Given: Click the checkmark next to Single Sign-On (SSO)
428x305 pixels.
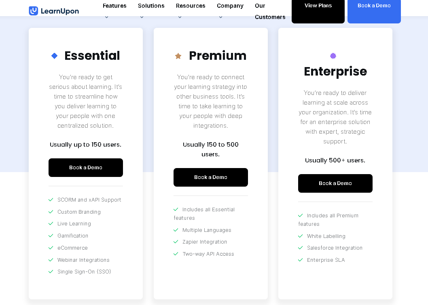Looking at the screenshot, I should coord(51,271).
